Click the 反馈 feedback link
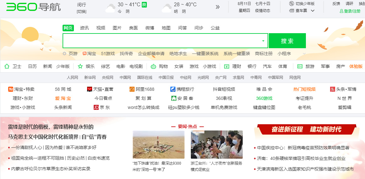This screenshot has height=179, width=365. [336, 3]
